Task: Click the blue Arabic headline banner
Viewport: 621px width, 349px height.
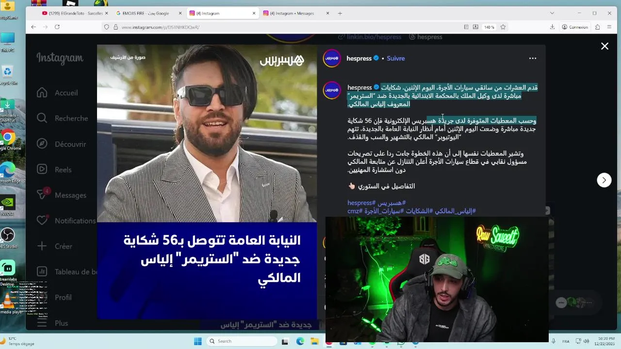Action: (207, 270)
